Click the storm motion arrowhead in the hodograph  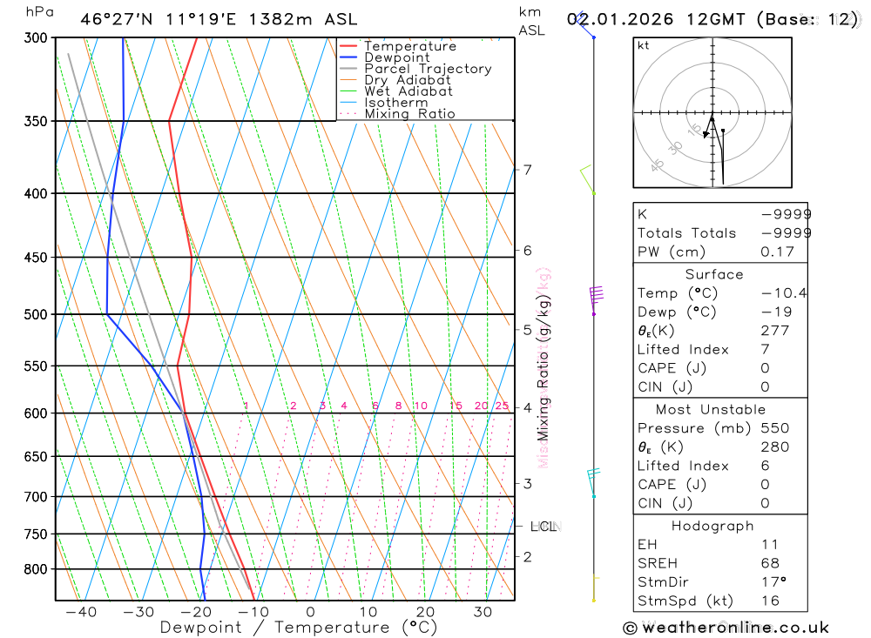click(706, 134)
